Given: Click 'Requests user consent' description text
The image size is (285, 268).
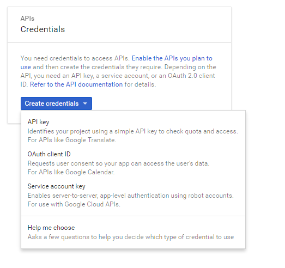Looking at the screenshot, I should tap(118, 163).
